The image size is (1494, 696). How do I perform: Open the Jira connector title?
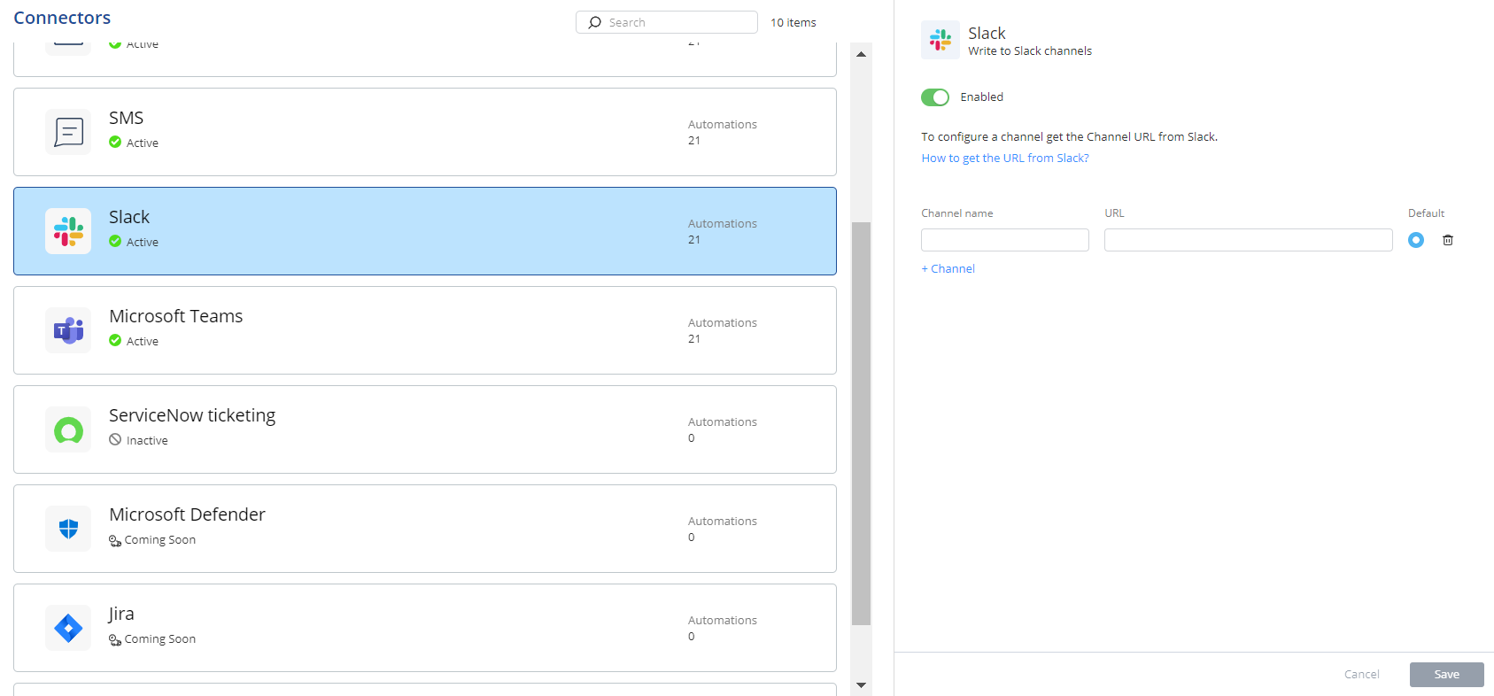[x=121, y=614]
